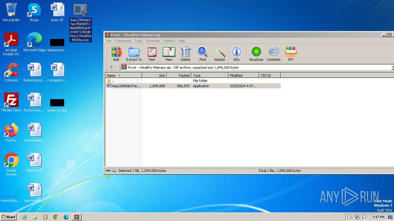Open the Help menu

click(182, 41)
